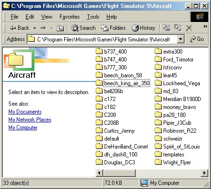211x189 pixels.
Task: Click the horizontal scrollbar right arrow
Action: pos(204,173)
